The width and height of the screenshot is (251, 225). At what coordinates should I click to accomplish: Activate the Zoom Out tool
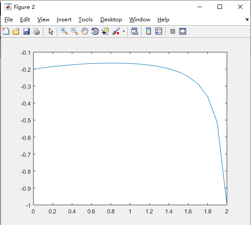coord(74,31)
